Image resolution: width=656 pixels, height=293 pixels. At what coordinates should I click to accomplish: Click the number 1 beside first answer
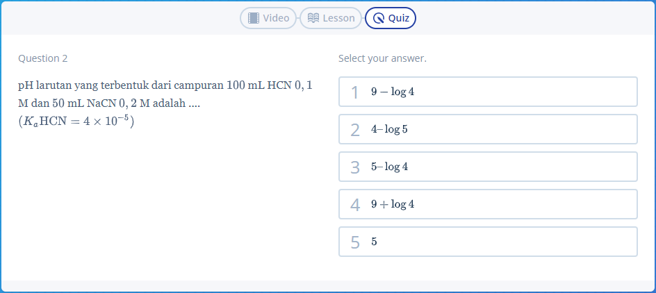[355, 92]
